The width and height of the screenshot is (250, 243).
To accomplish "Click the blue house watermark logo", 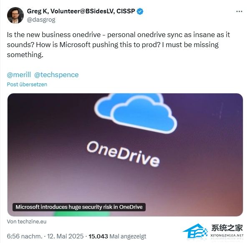I will (x=195, y=230).
